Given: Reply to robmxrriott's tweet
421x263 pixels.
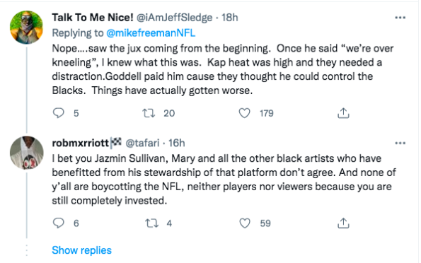Looking at the screenshot, I should (58, 223).
